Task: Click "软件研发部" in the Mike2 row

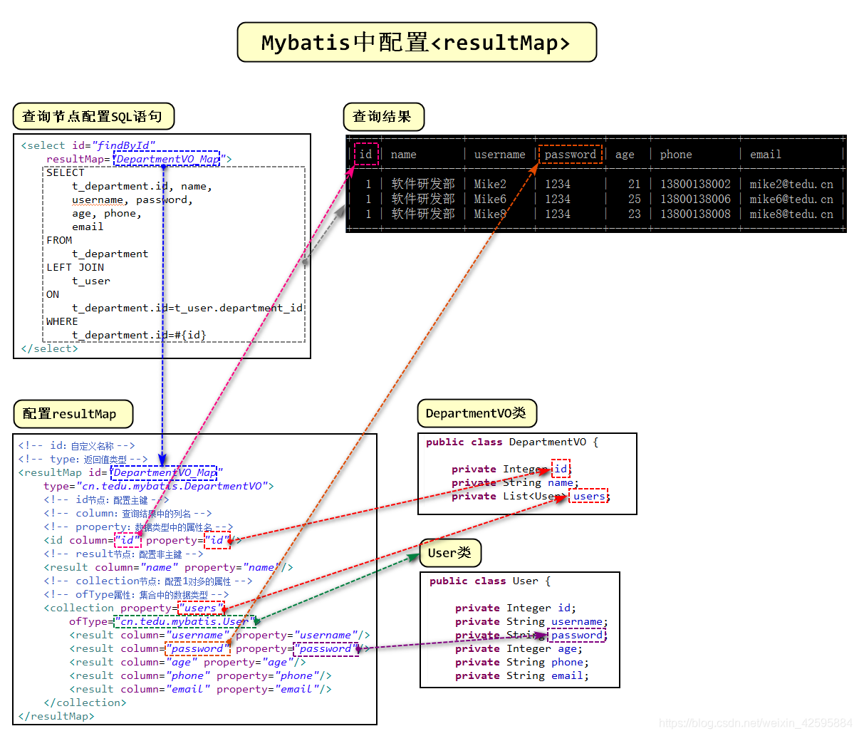Action: click(423, 184)
